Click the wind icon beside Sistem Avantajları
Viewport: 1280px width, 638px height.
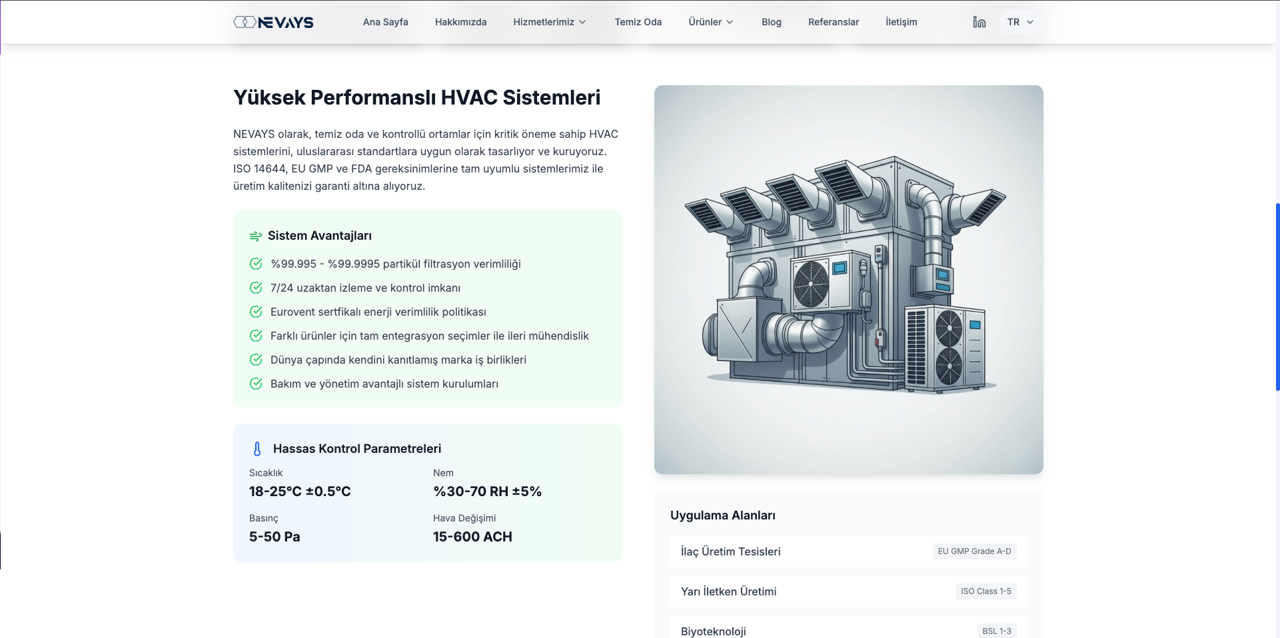[x=255, y=236]
